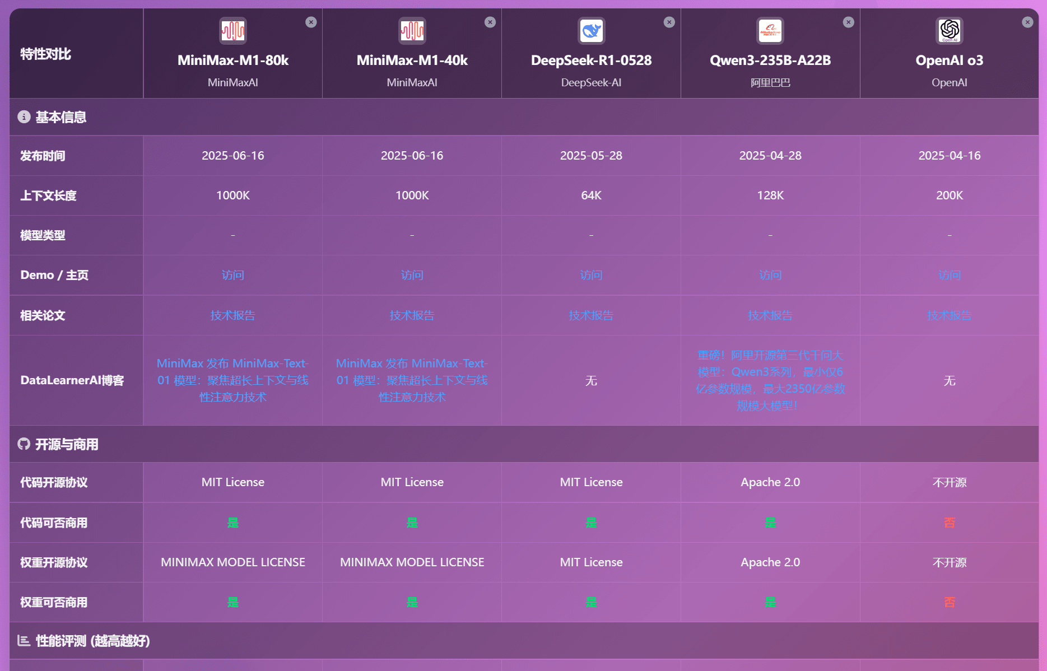Click Apache 2.0 in the 权重开源协议 row
Viewport: 1047px width, 671px height.
point(770,562)
